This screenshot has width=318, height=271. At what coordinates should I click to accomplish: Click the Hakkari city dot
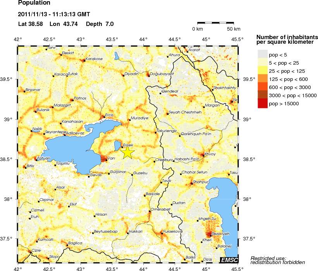coord(127,233)
